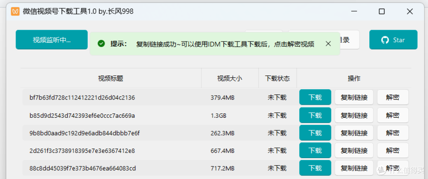The height and width of the screenshot is (179, 428).
Task: Decrypt the 9b8bd0aad9c1 video
Action: [393, 133]
